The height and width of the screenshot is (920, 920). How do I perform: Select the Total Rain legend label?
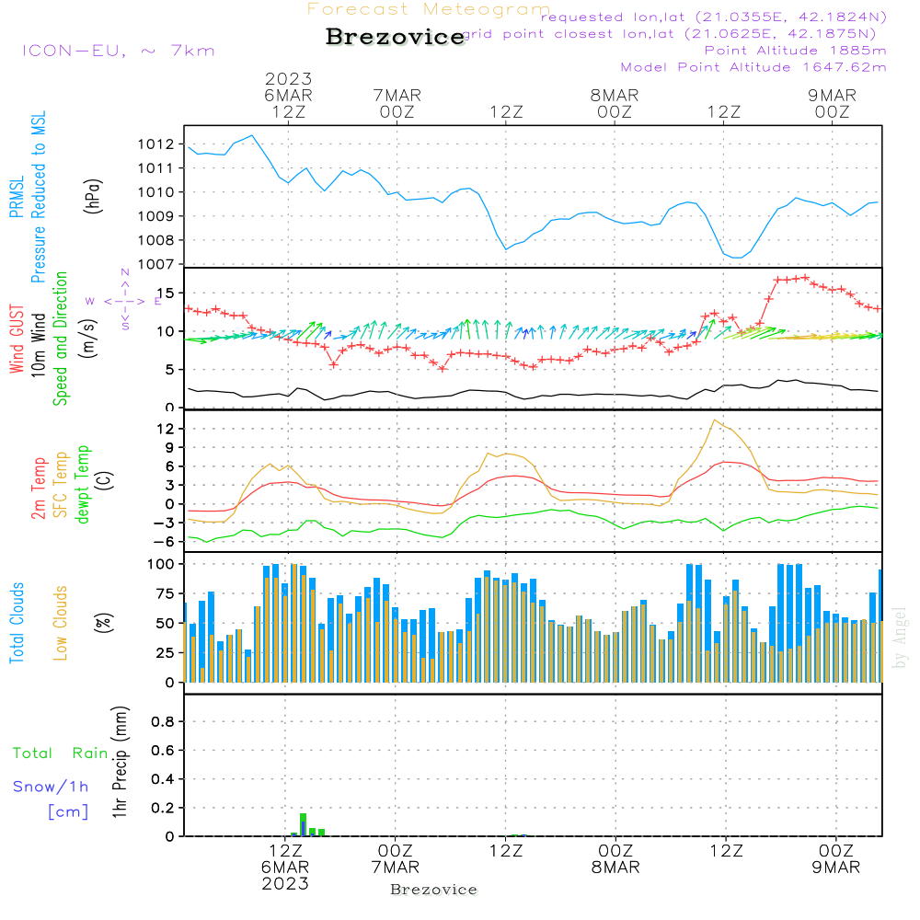(60, 753)
